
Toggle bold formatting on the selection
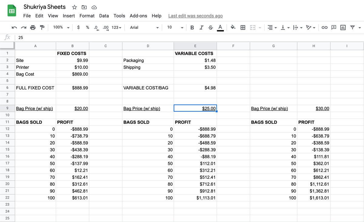(x=192, y=27)
